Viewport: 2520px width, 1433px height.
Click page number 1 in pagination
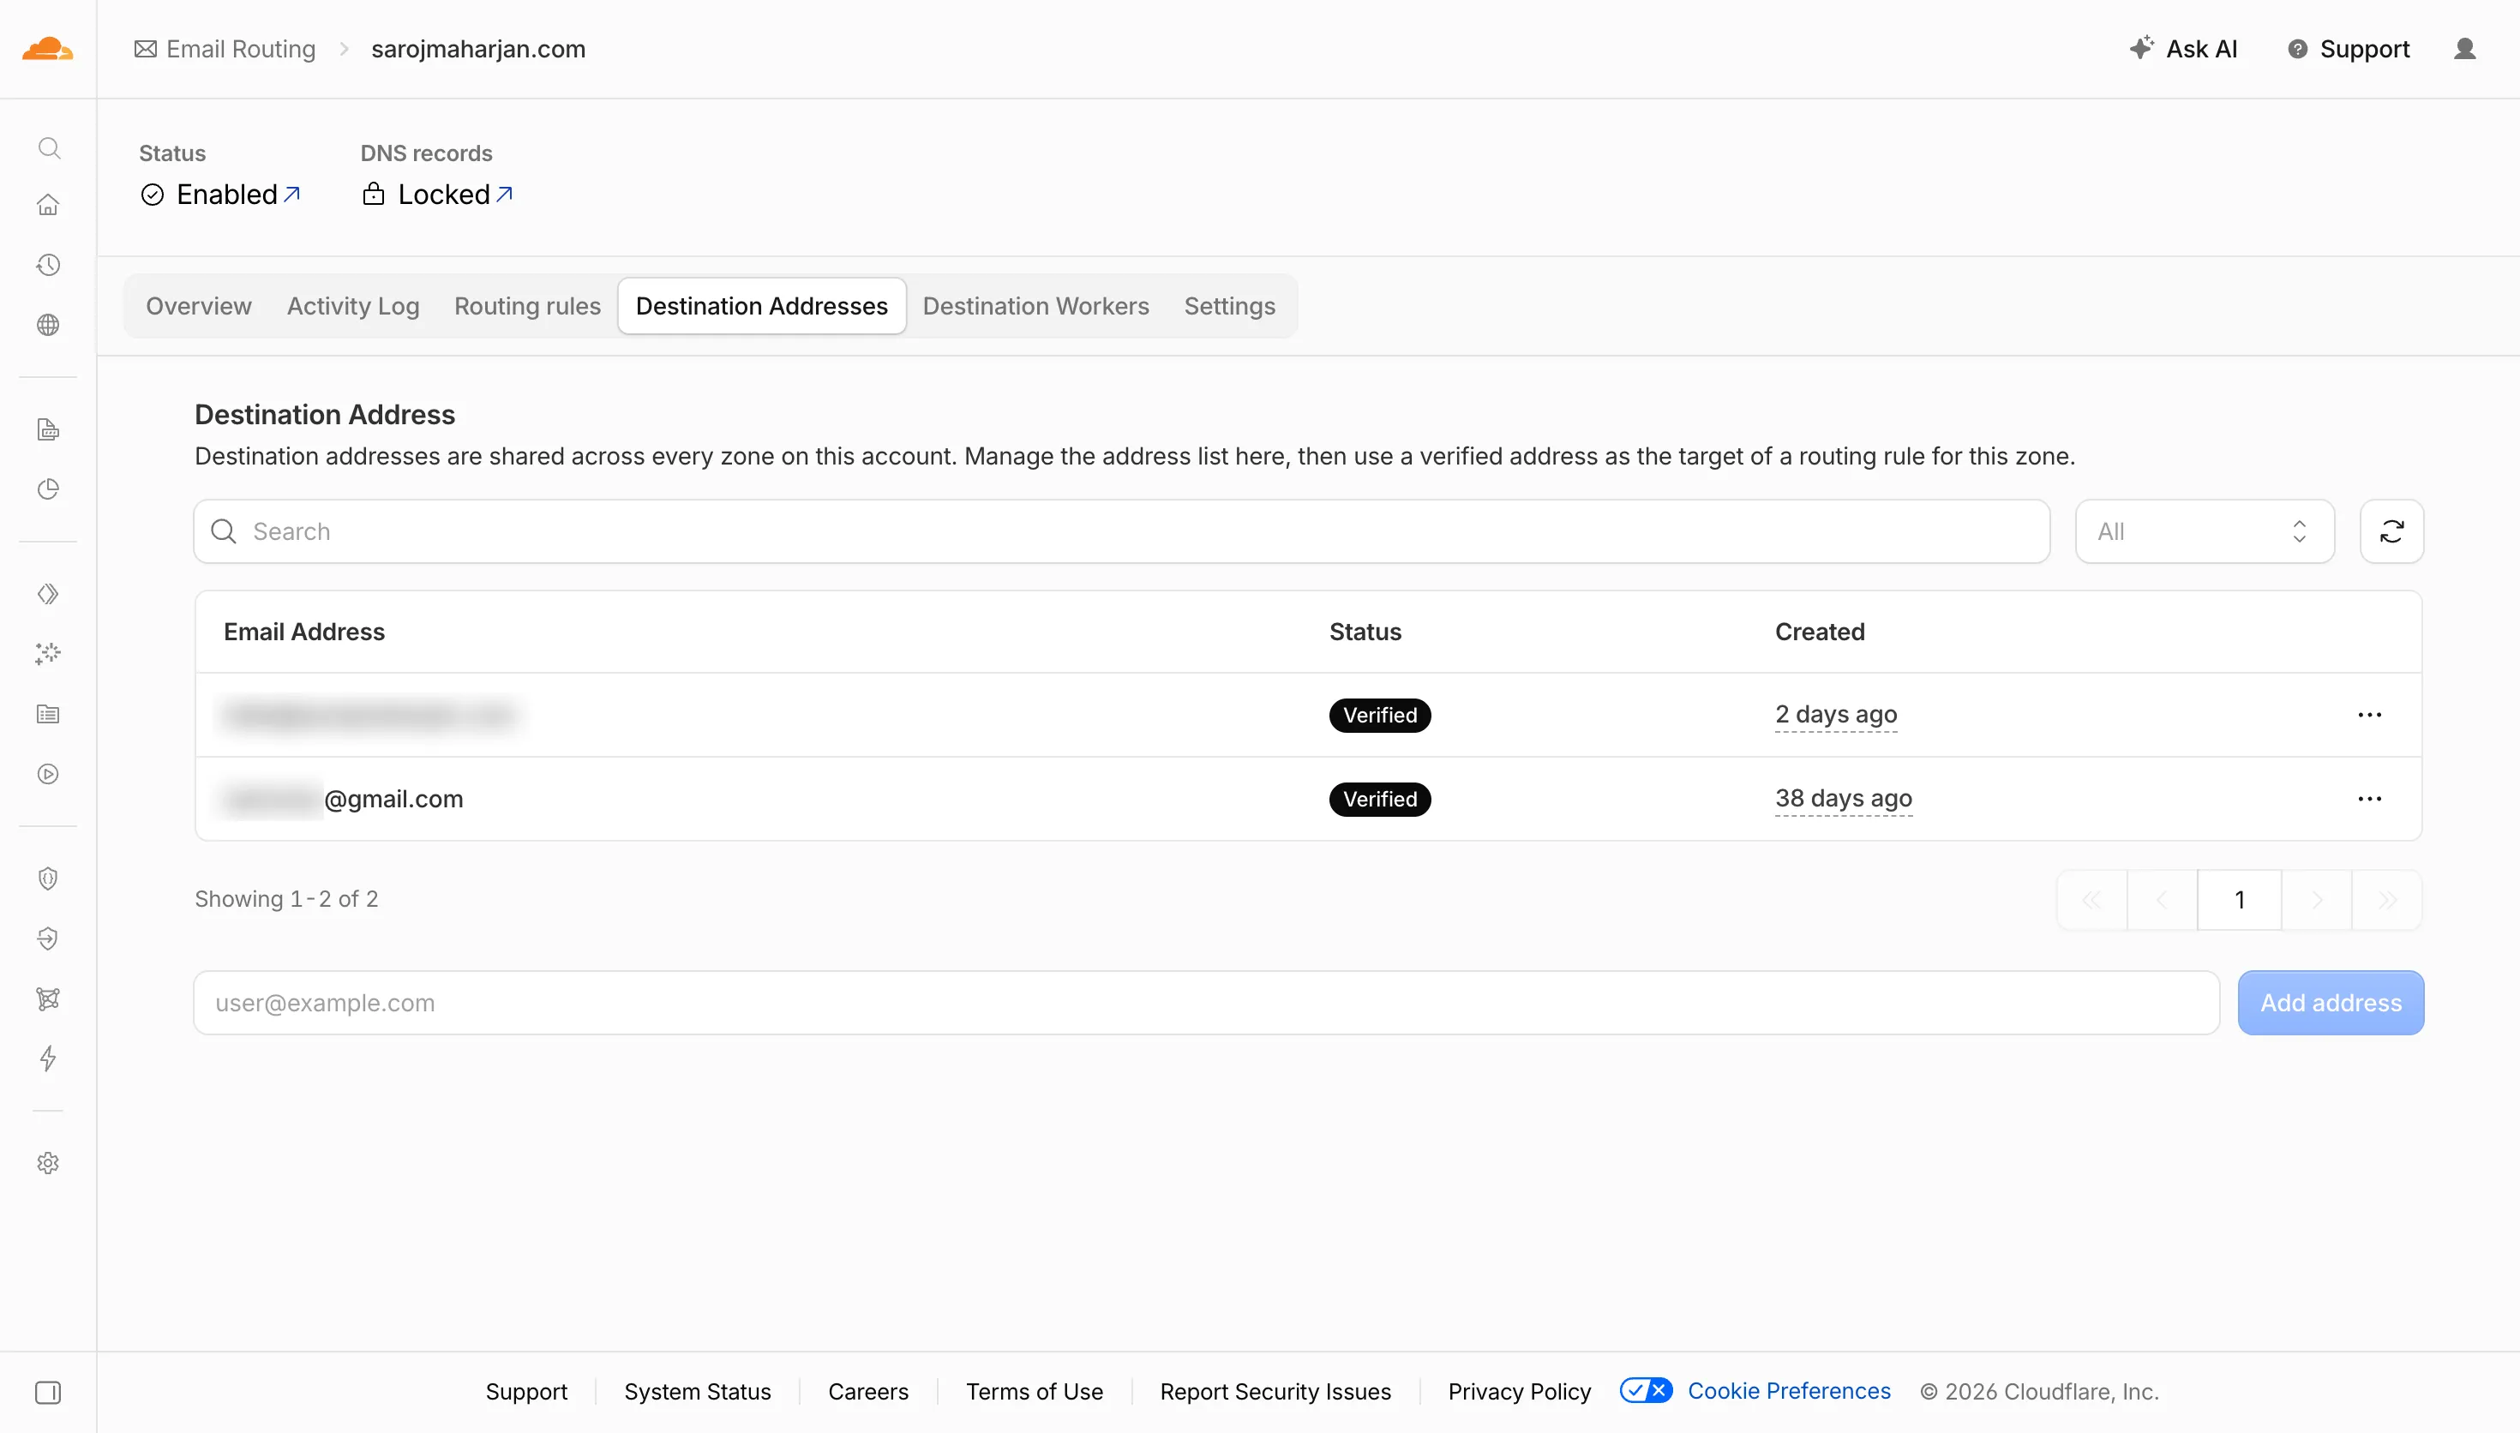pos(2240,900)
